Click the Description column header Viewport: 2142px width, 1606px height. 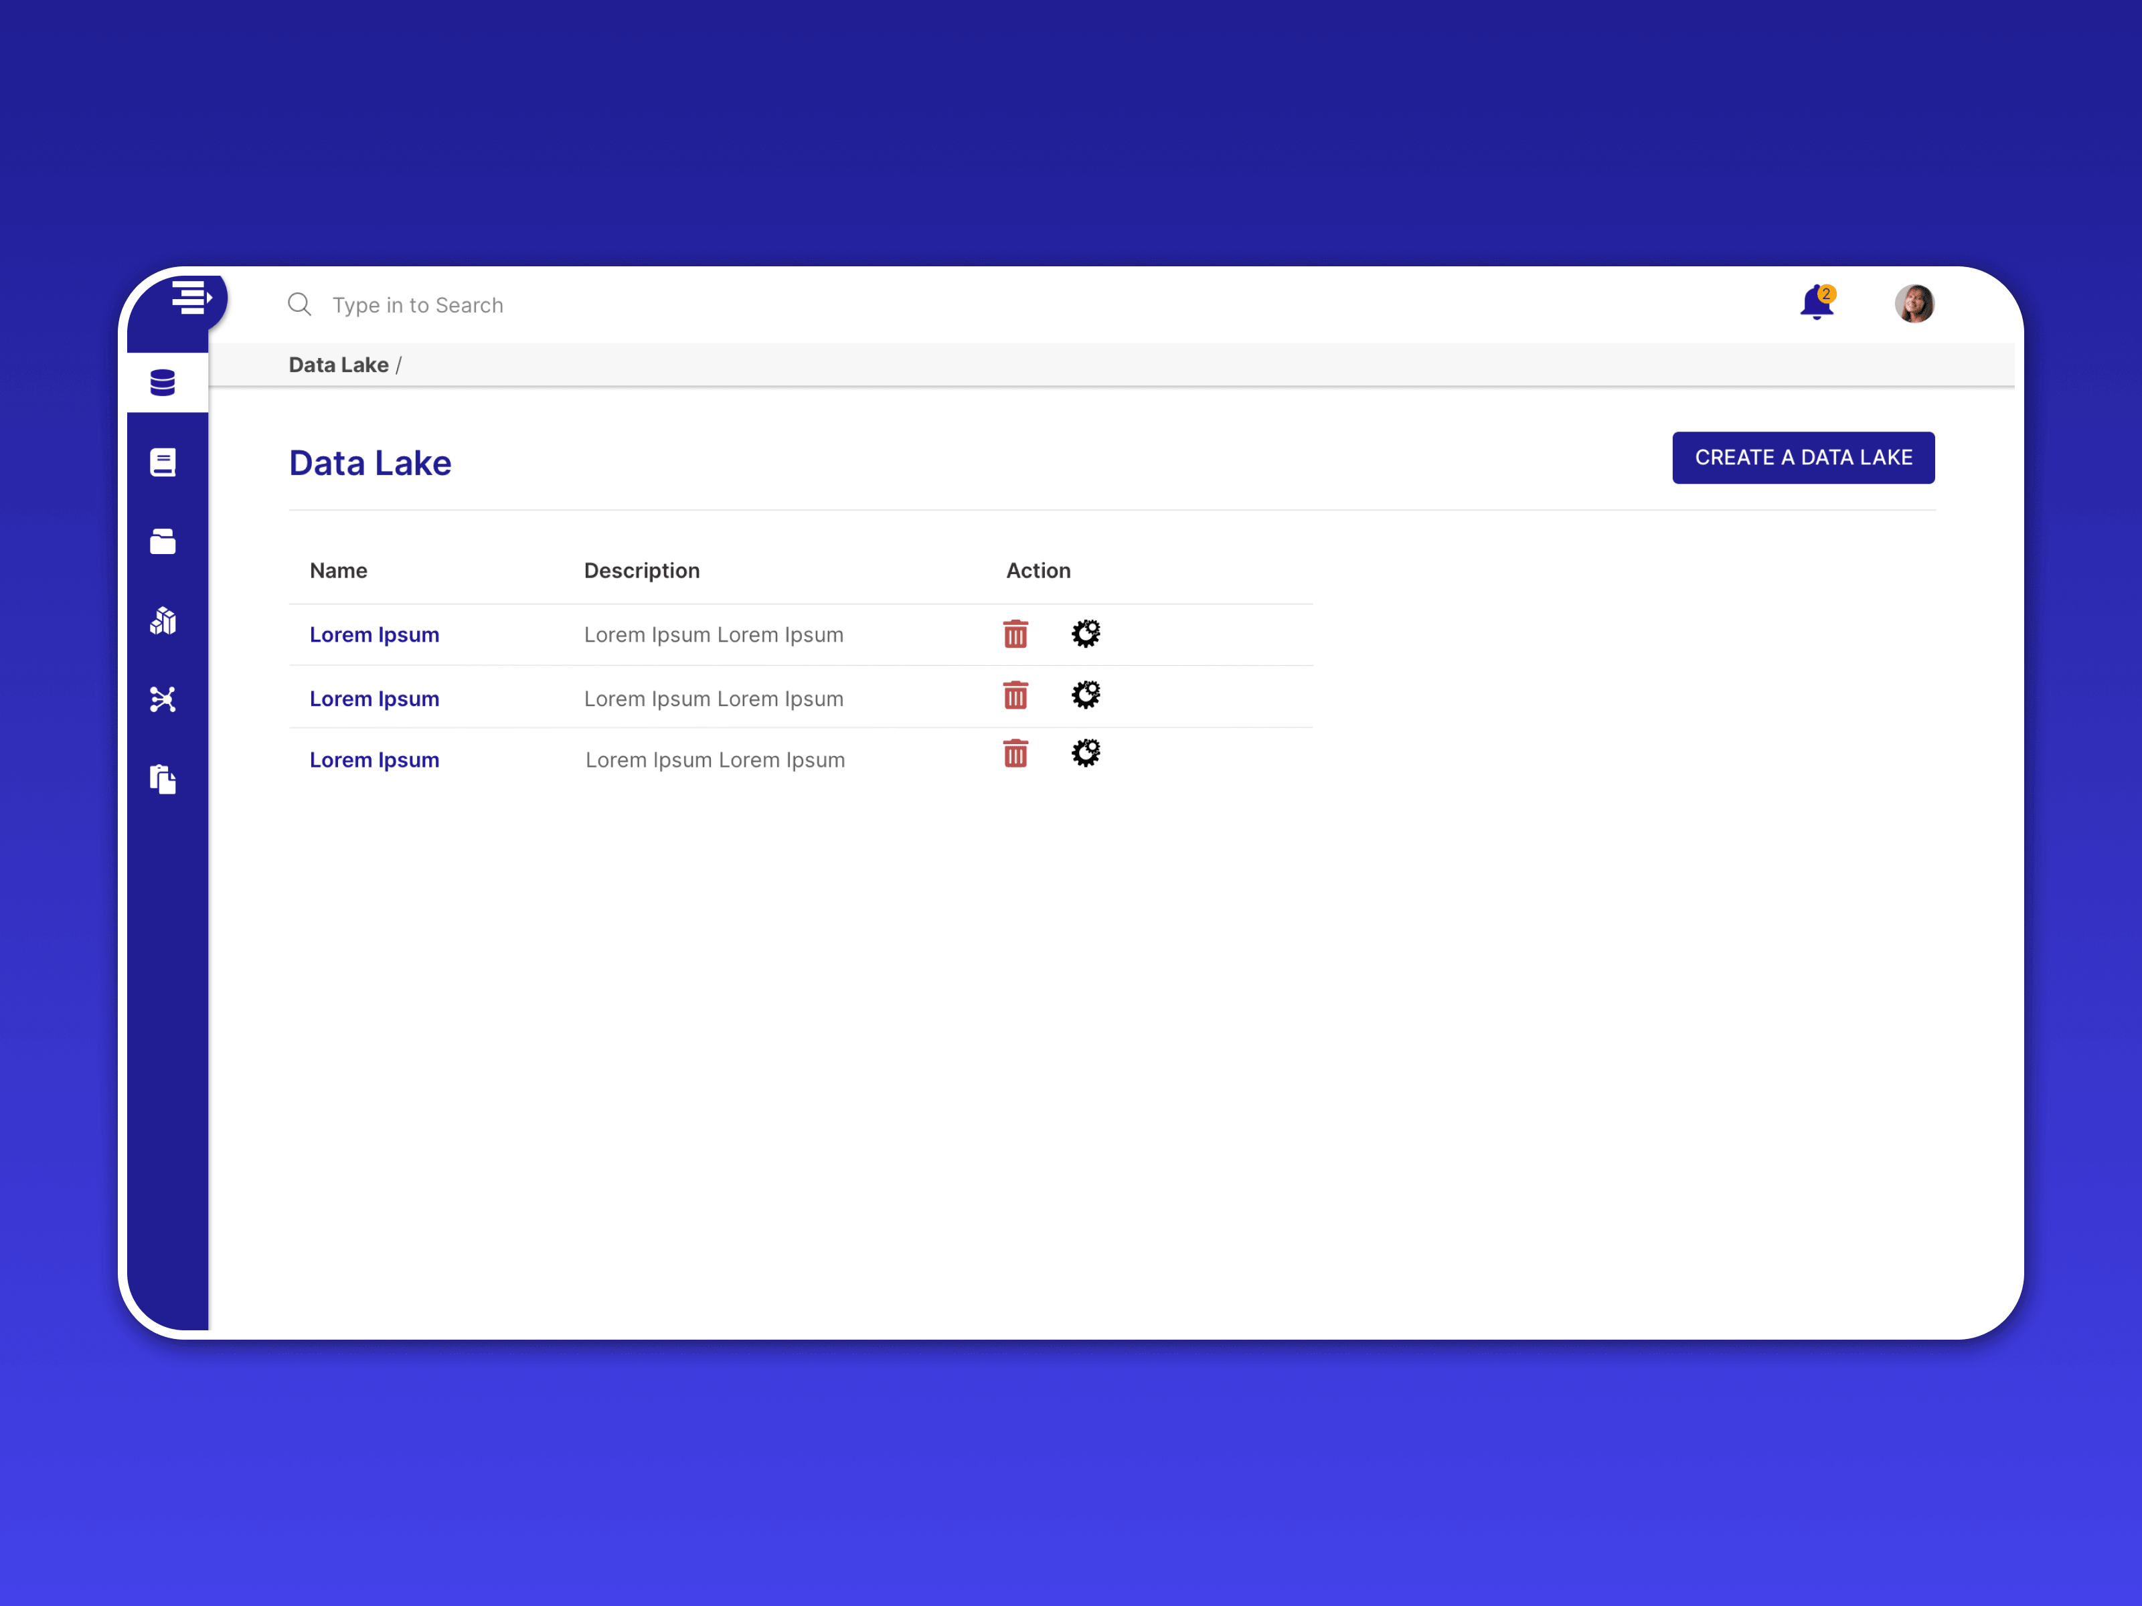642,571
